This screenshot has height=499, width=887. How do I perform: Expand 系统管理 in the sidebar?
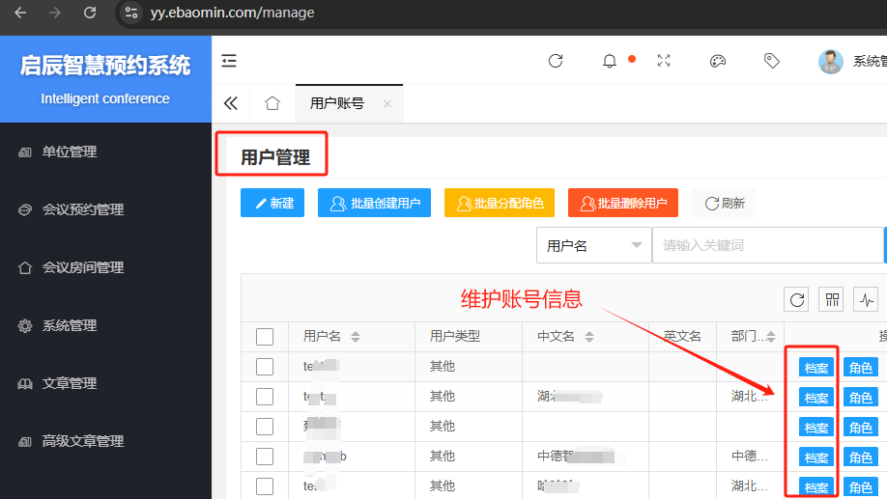pyautogui.click(x=70, y=325)
